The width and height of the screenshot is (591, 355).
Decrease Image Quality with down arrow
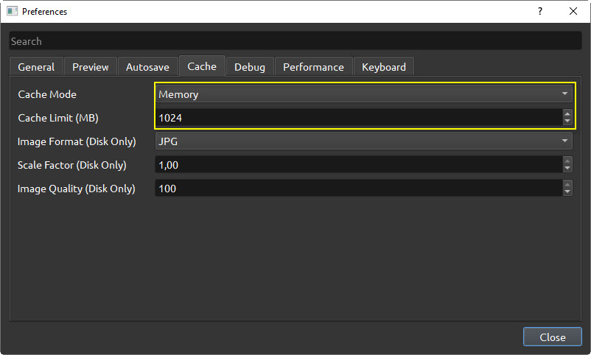(x=567, y=192)
